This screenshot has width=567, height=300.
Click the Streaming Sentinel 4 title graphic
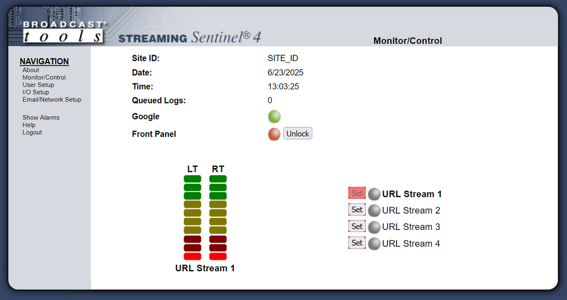(x=190, y=37)
